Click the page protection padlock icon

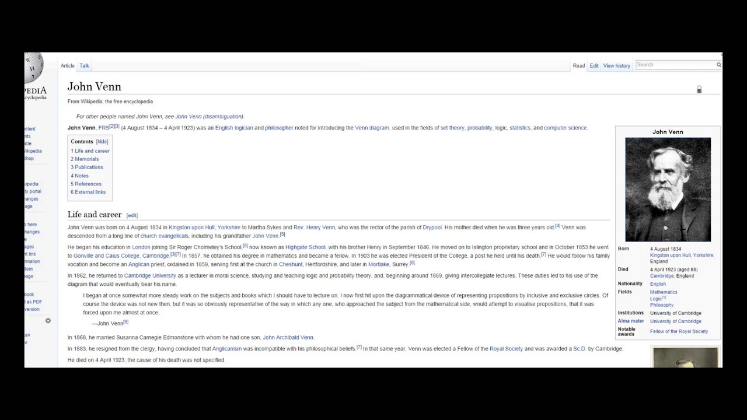pyautogui.click(x=699, y=89)
